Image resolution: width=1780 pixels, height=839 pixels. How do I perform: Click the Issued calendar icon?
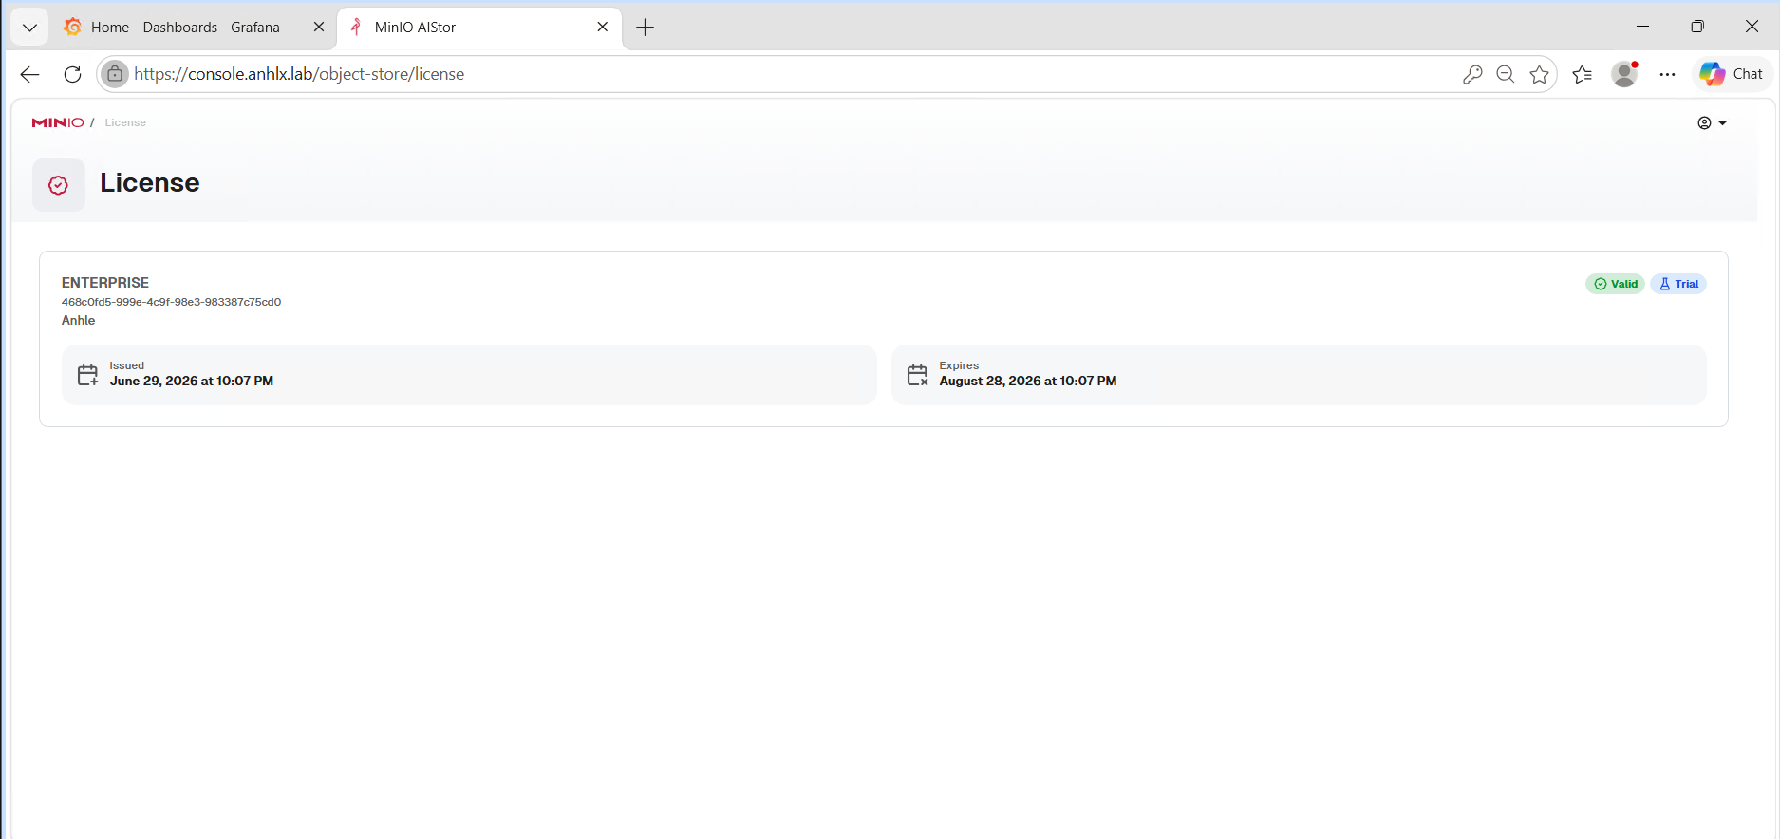(x=87, y=375)
